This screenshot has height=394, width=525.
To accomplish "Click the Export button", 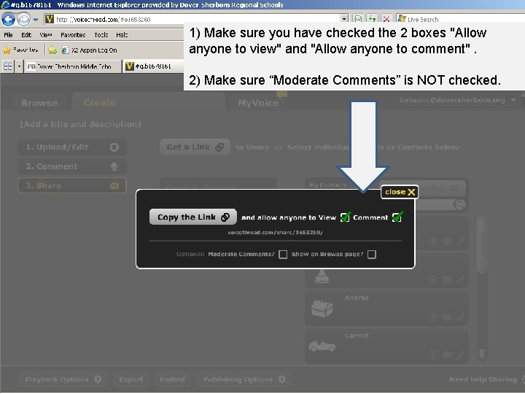I will (x=131, y=379).
